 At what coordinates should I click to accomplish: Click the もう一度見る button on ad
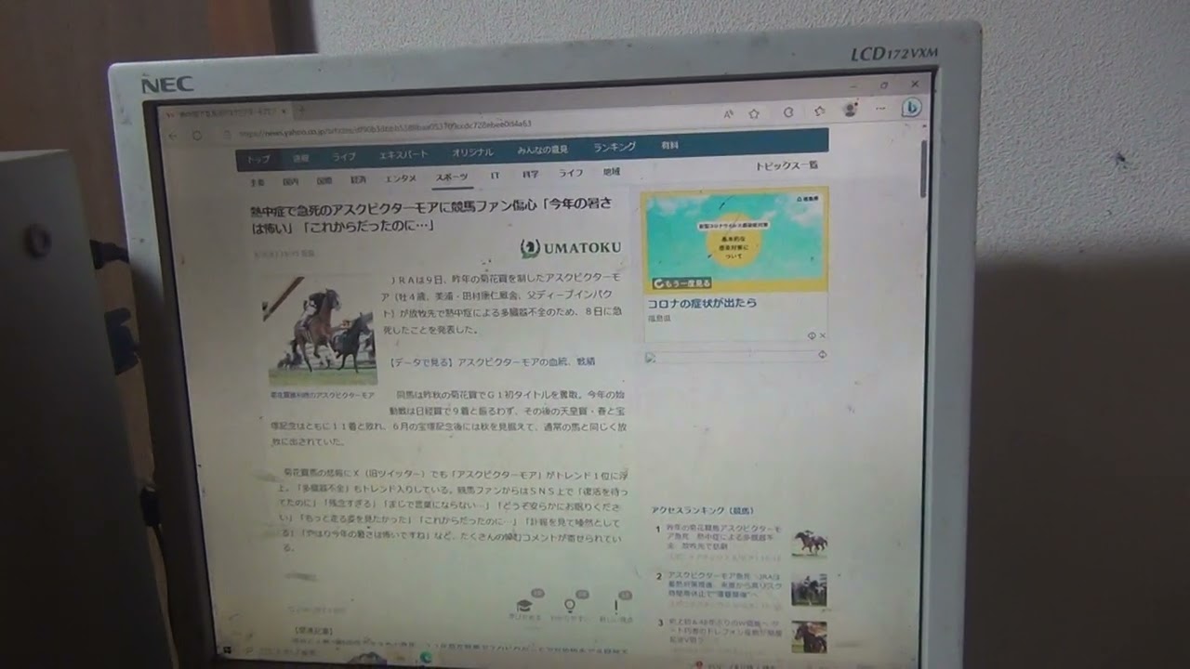point(681,282)
